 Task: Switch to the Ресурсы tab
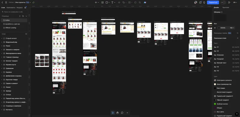coord(20,7)
